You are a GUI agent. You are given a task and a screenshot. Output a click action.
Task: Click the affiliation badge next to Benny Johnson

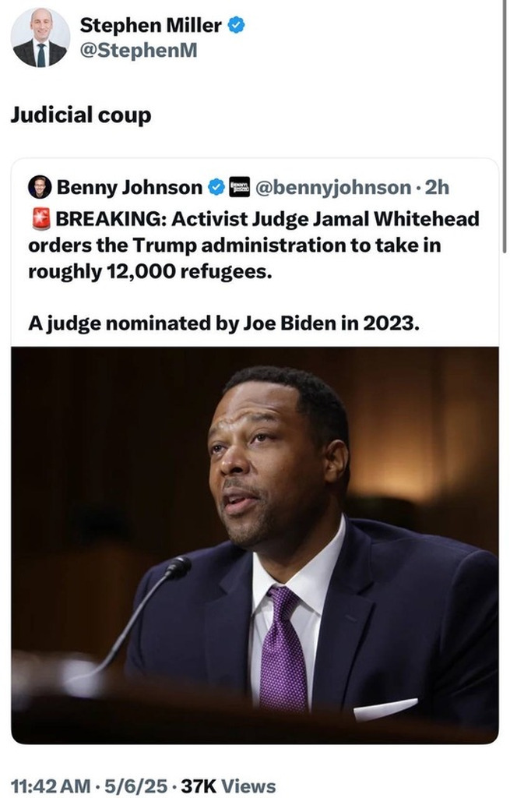pyautogui.click(x=240, y=187)
